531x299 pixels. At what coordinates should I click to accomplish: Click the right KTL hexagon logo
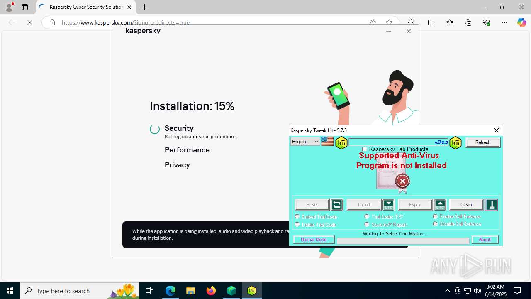point(455,143)
